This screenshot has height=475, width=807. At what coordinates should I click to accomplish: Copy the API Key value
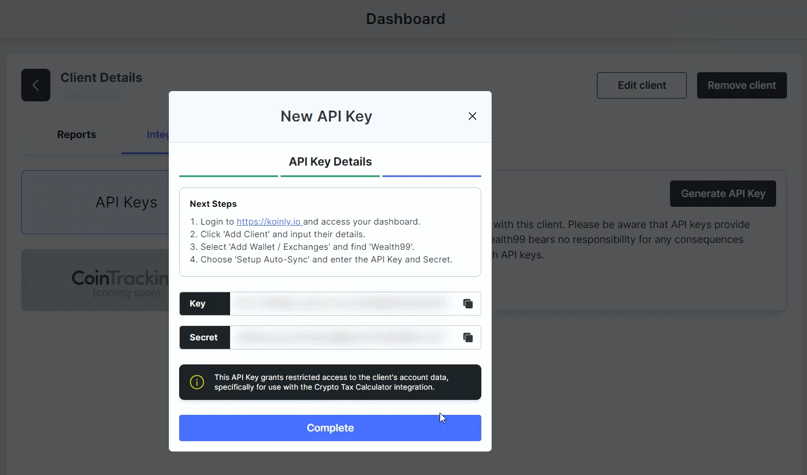click(468, 304)
